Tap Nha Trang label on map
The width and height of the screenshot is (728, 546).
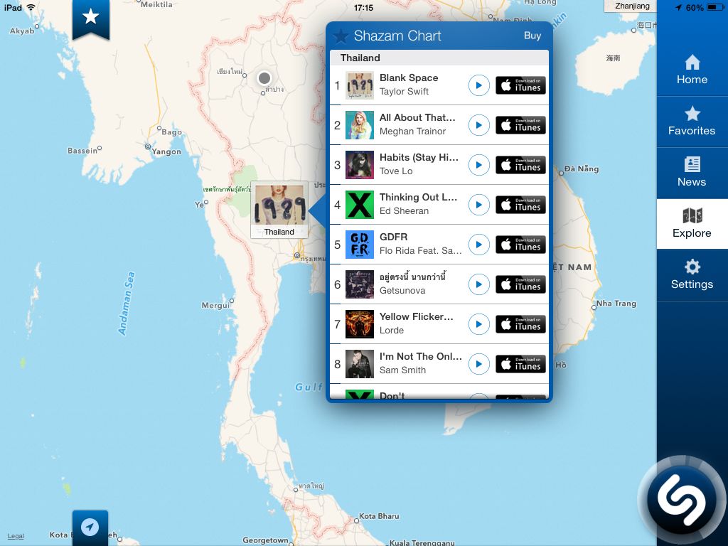616,303
